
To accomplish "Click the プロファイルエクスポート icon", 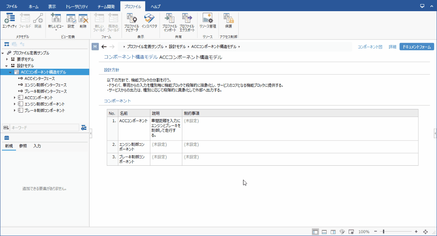I will click(x=187, y=20).
